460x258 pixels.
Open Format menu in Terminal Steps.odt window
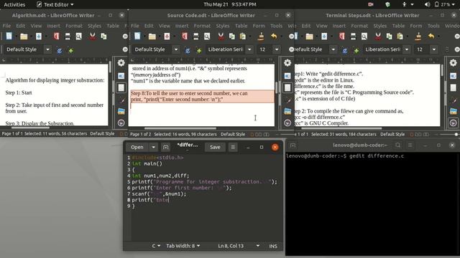click(x=359, y=26)
